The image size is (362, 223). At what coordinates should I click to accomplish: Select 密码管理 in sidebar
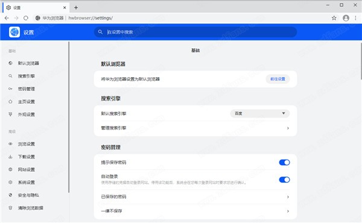[27, 89]
